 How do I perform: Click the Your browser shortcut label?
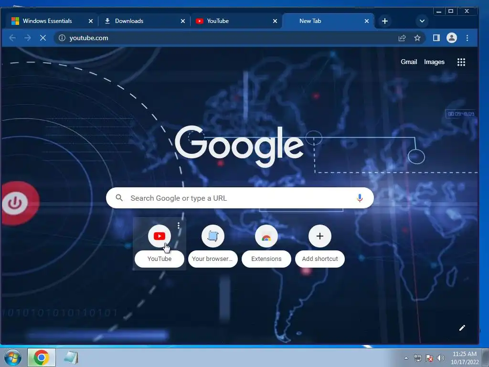(x=213, y=259)
